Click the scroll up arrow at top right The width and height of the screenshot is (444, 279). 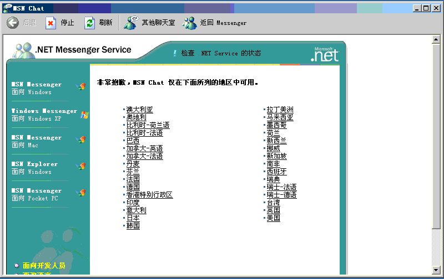436,40
